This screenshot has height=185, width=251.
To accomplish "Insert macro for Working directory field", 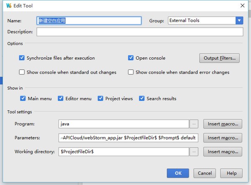I will pyautogui.click(x=223, y=152).
